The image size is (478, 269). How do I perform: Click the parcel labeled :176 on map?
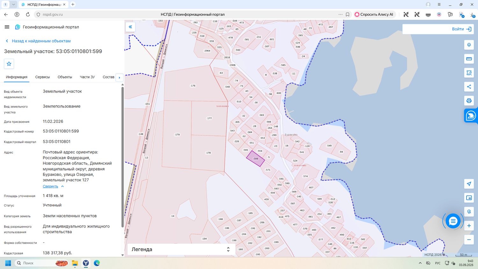click(193, 86)
